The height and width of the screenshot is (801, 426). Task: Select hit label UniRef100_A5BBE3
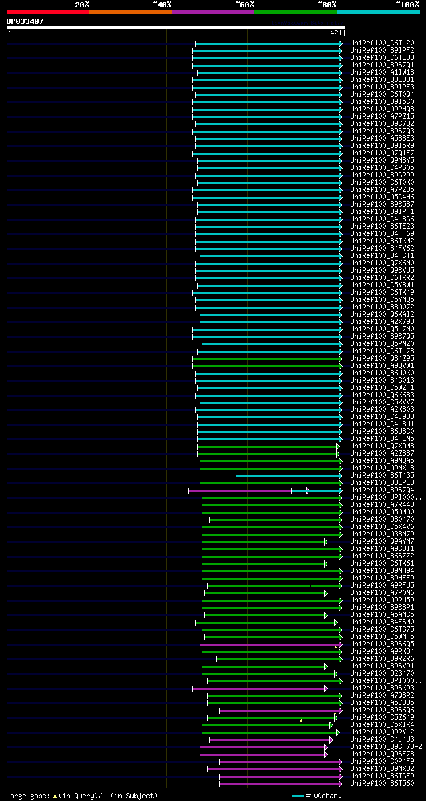[x=382, y=138]
